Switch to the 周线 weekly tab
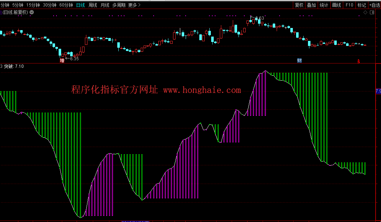Viewport: 381px width, 222px height. point(93,5)
